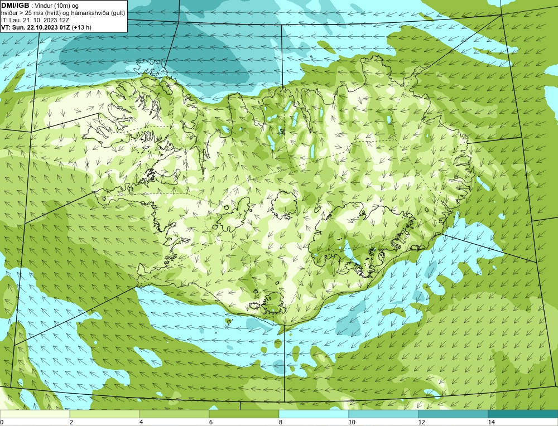Click the legend label '0'
Viewport: 558px width, 426px height.
2,422
